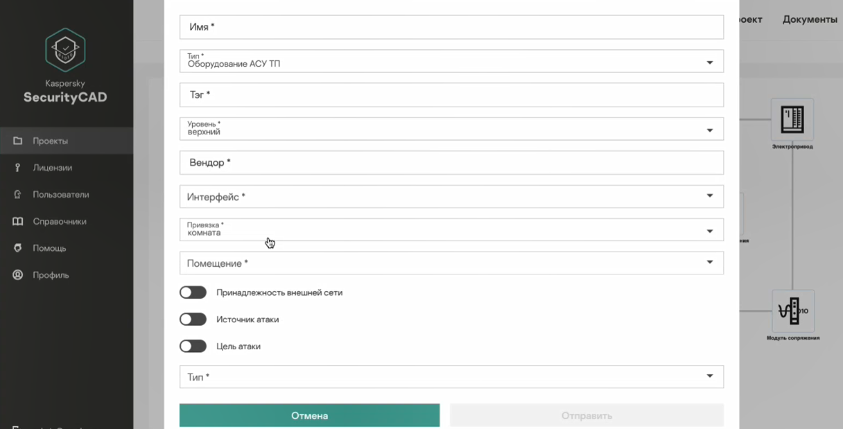Open the Документы menu item

(x=810, y=19)
